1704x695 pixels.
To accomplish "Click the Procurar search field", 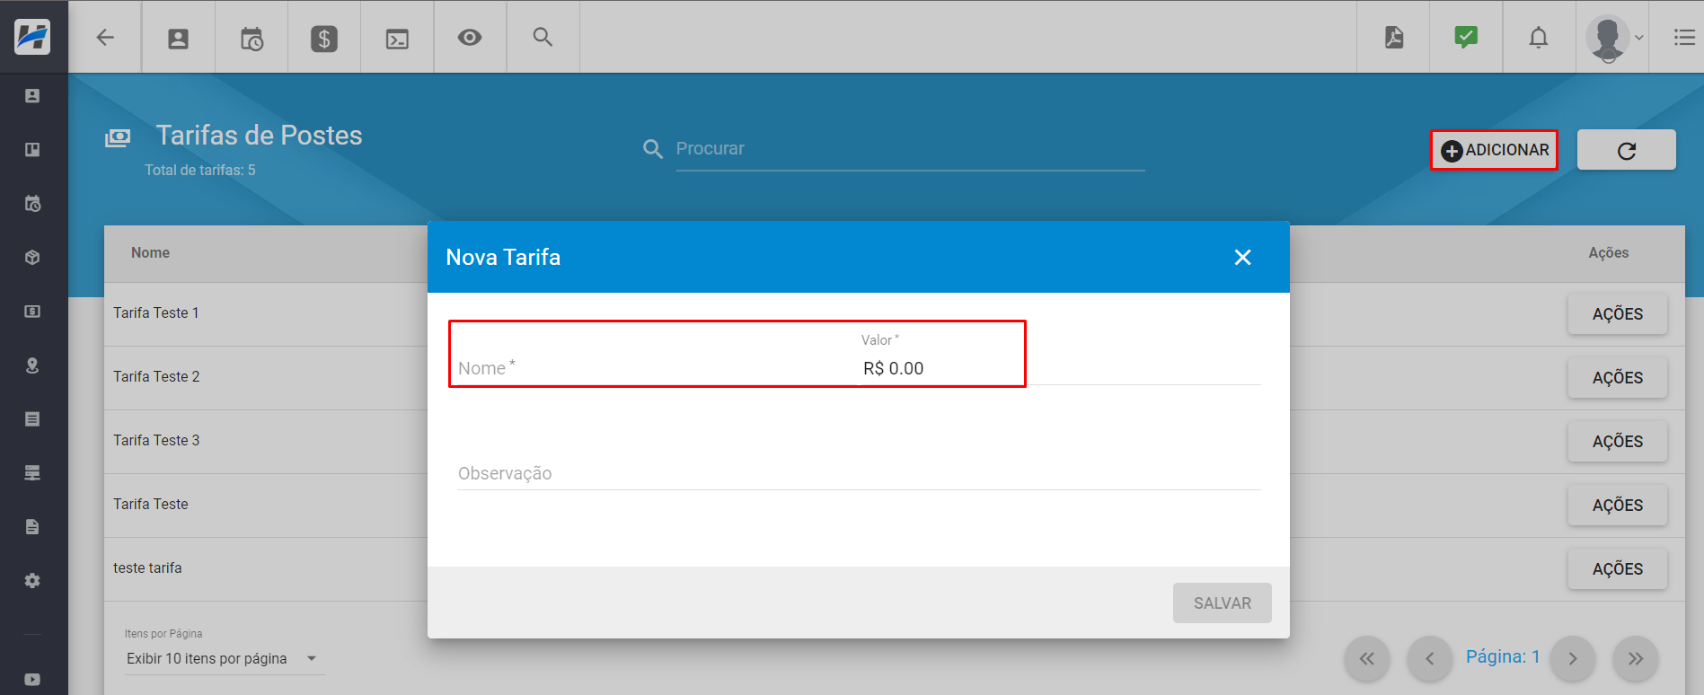I will point(910,149).
